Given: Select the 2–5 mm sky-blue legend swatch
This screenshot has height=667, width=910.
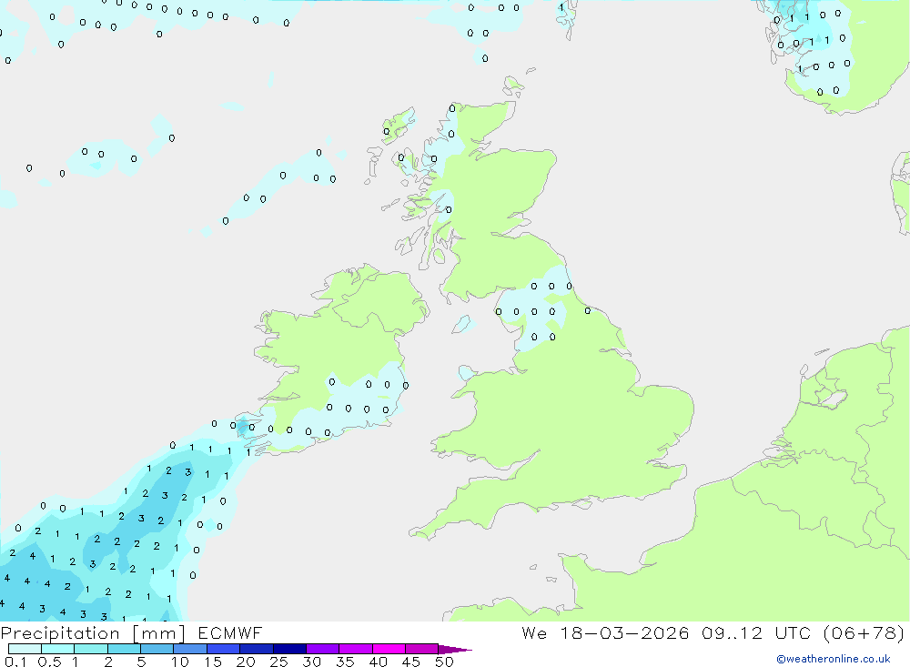Looking at the screenshot, I should tap(124, 649).
